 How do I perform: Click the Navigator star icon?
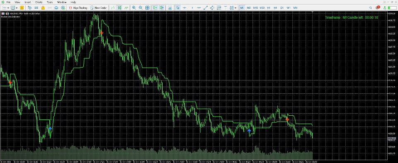30,7
